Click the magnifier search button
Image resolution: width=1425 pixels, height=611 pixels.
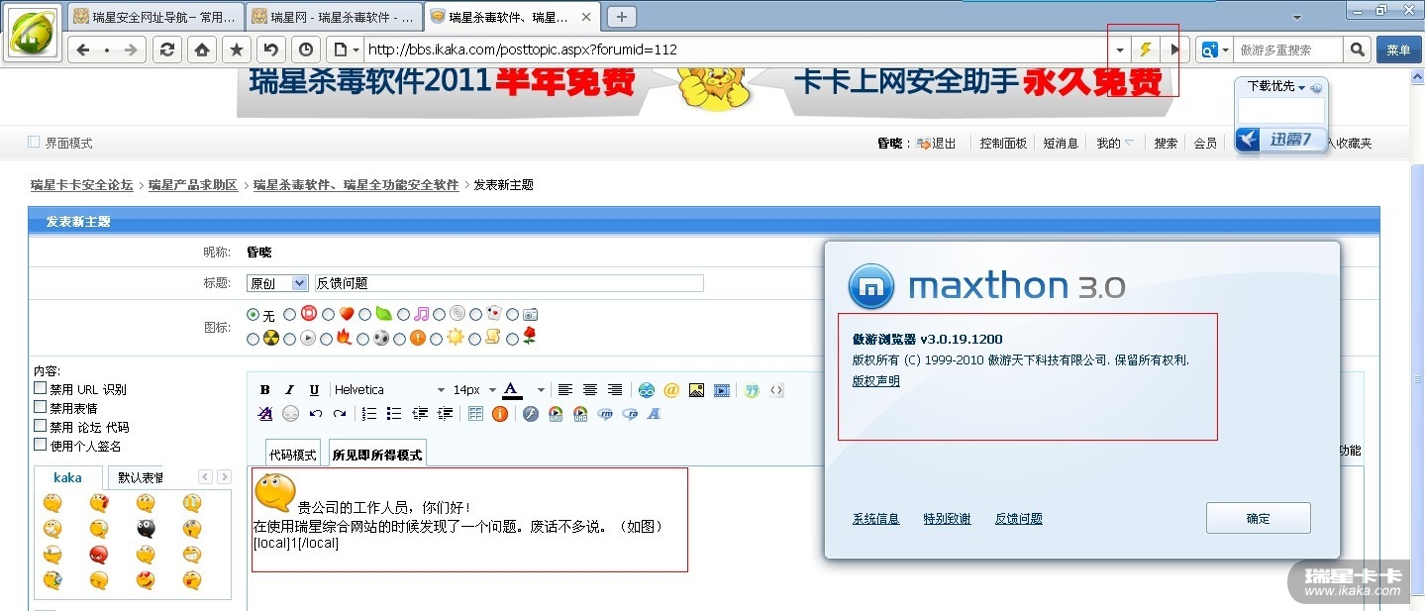click(1357, 50)
